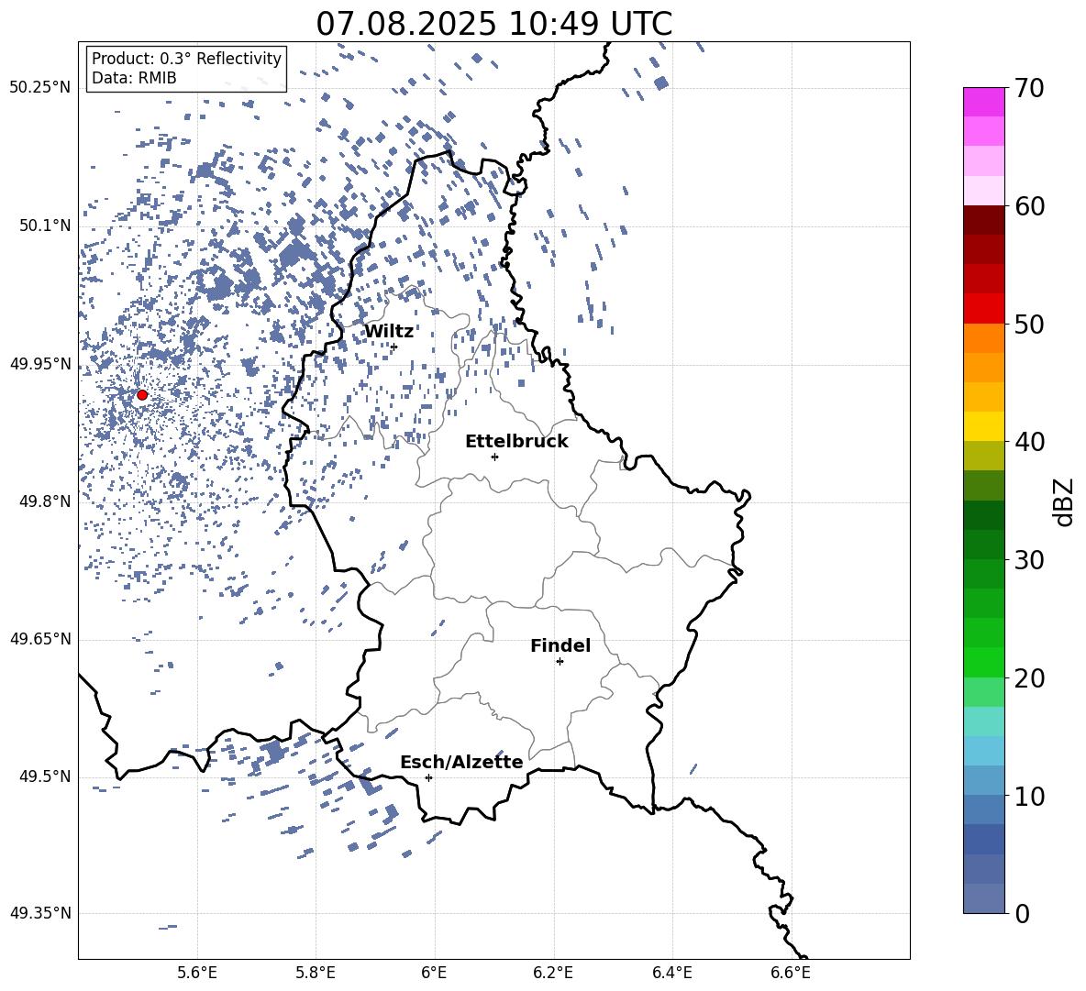The width and height of the screenshot is (1086, 991).
Task: Click the 50.1°N latitude label
Action: (x=44, y=226)
